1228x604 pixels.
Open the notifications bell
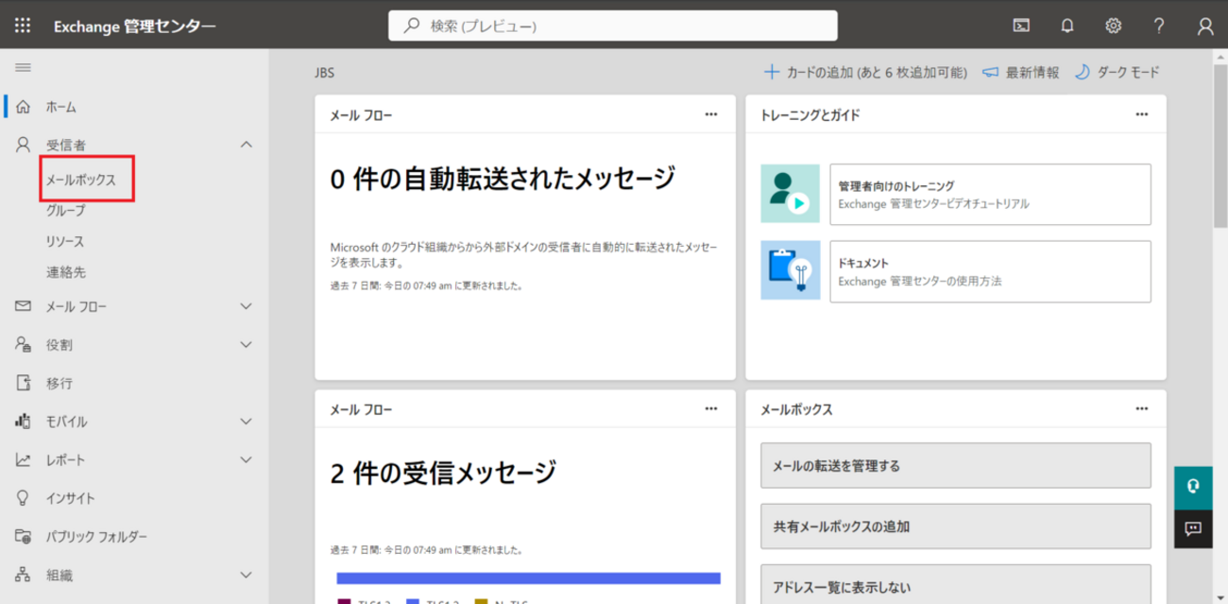click(1066, 26)
